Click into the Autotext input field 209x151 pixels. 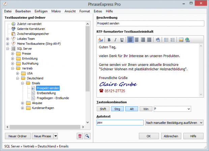tap(120, 123)
